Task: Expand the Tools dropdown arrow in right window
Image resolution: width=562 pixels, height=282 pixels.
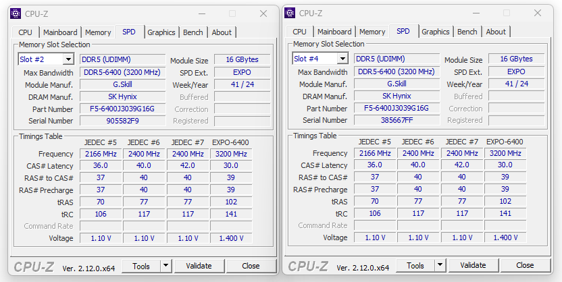Action: [x=440, y=265]
